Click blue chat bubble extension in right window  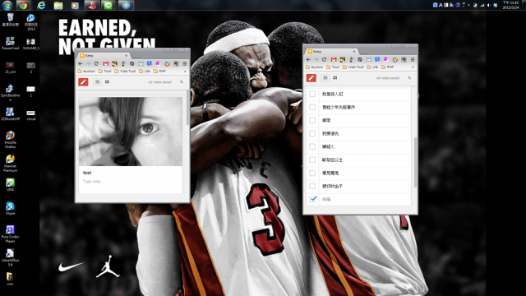[377, 59]
